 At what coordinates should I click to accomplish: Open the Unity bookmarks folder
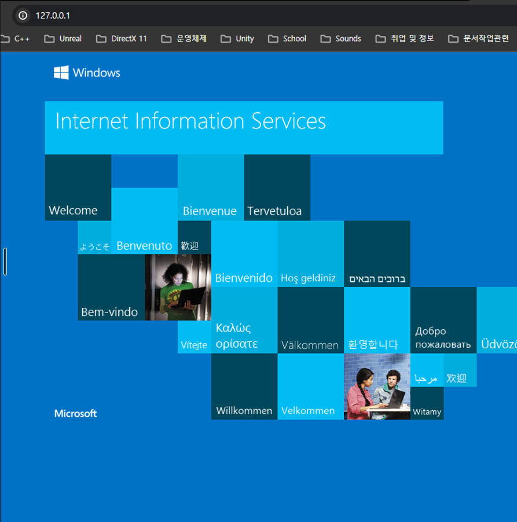pos(237,39)
